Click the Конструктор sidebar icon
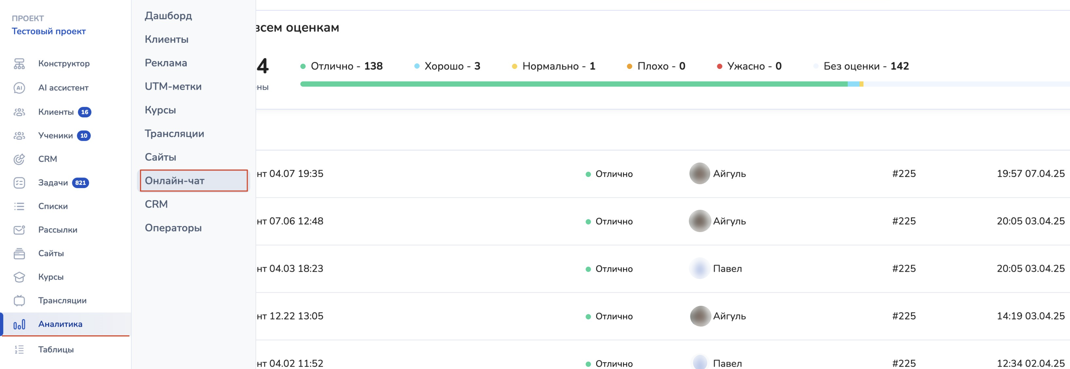The width and height of the screenshot is (1070, 369). pos(19,64)
